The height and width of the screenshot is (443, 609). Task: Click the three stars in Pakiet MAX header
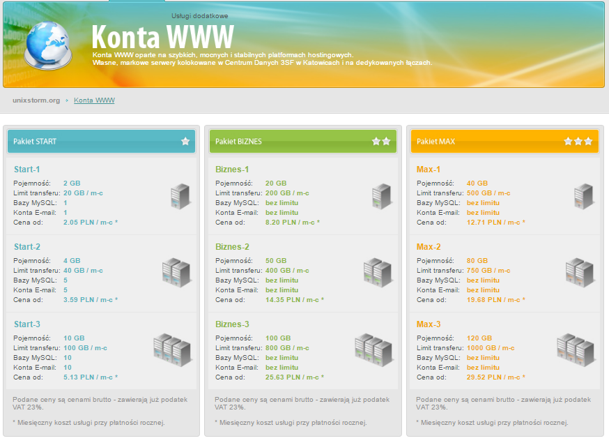pos(578,141)
